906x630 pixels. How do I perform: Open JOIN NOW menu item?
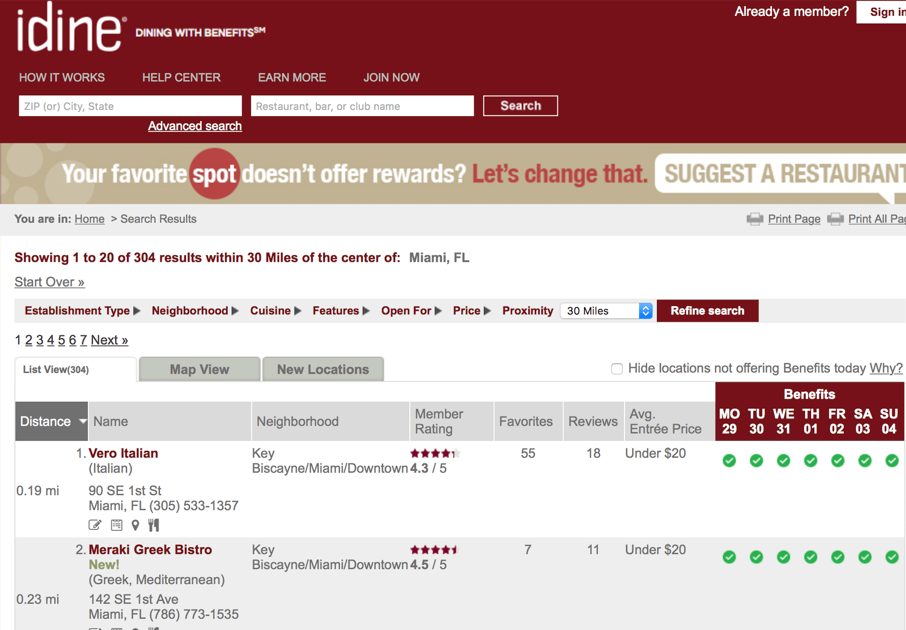tap(391, 78)
